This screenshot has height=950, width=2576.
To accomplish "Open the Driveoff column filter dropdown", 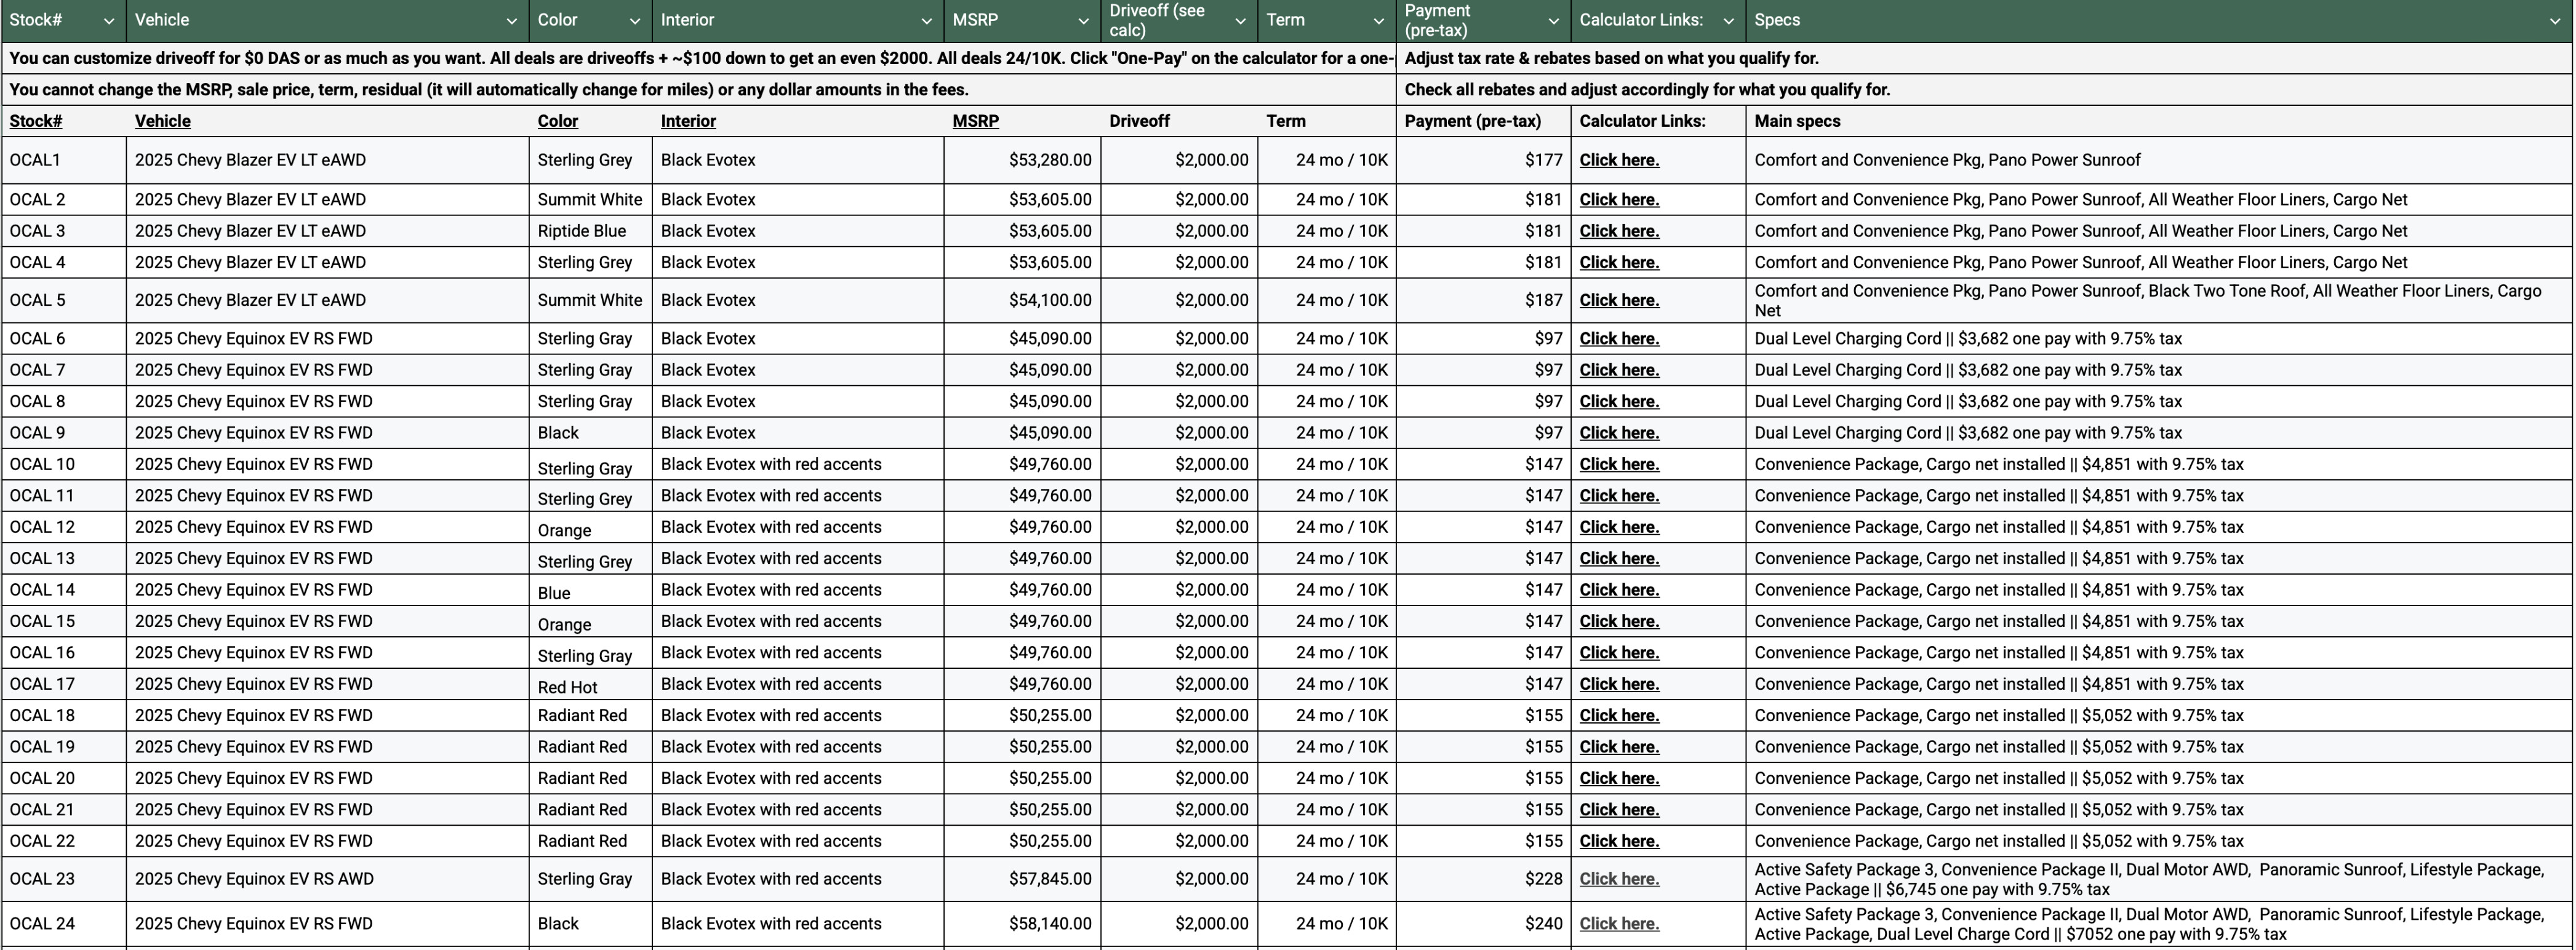I will tap(1240, 21).
